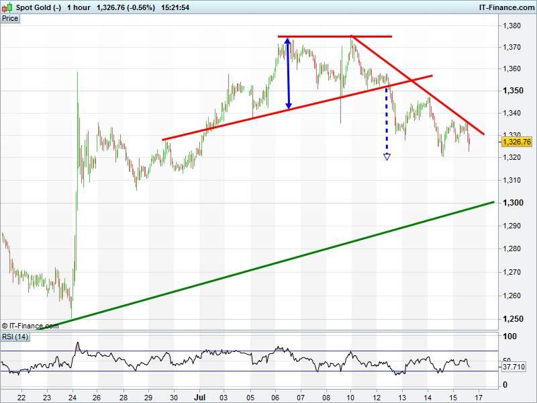This screenshot has height=403, width=537.
Task: Click the 17 date label on time axis
Action: tap(479, 398)
